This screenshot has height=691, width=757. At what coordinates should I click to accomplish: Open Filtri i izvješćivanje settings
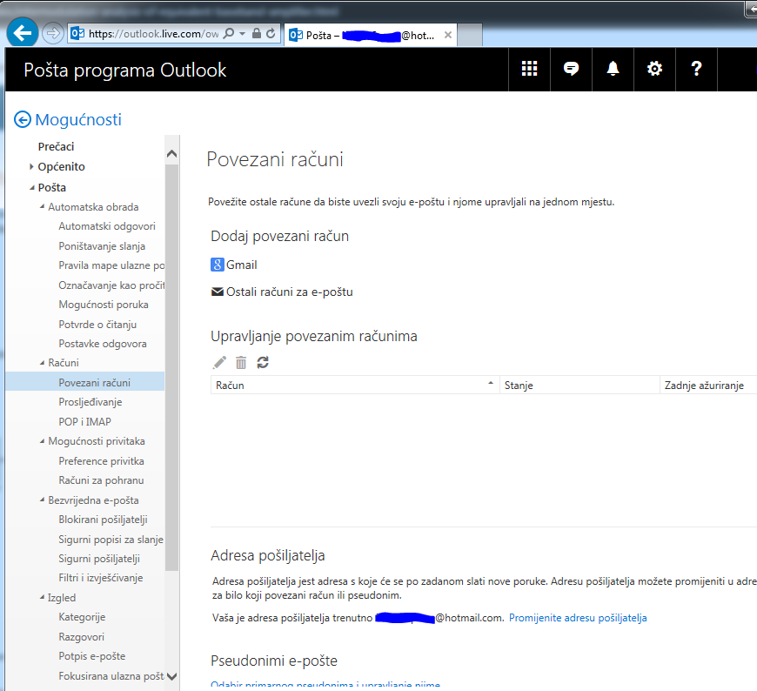[x=100, y=578]
